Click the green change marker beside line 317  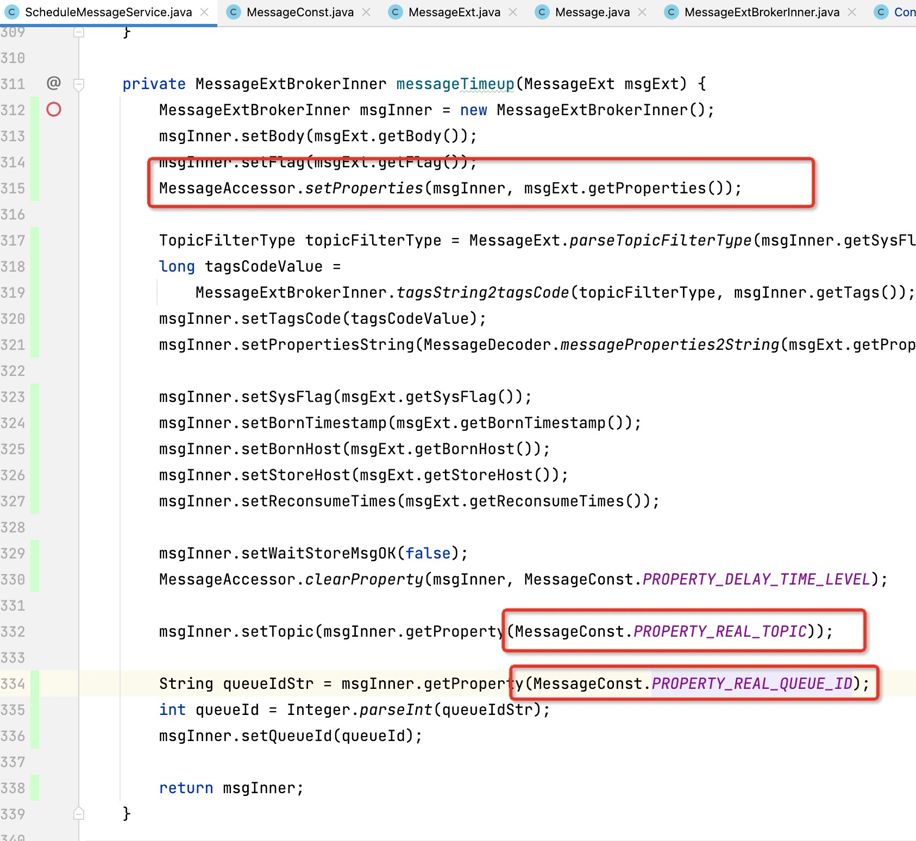[x=34, y=240]
